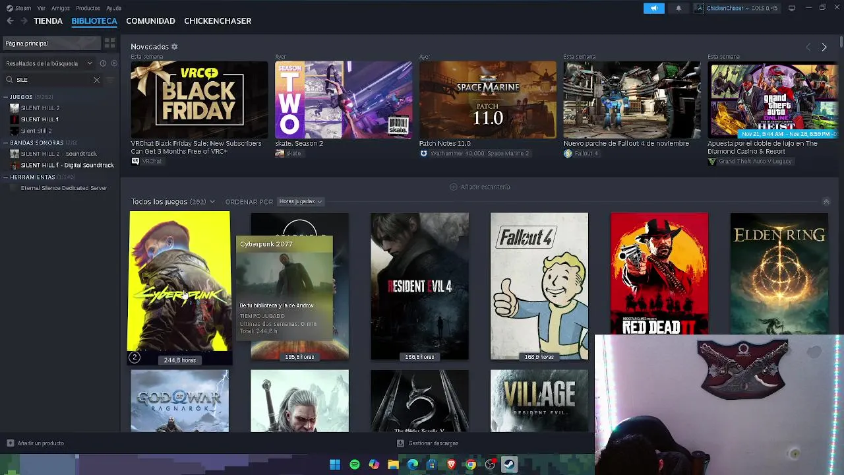The height and width of the screenshot is (475, 844).
Task: Open the Resident Evil Village cover
Action: coord(539,401)
